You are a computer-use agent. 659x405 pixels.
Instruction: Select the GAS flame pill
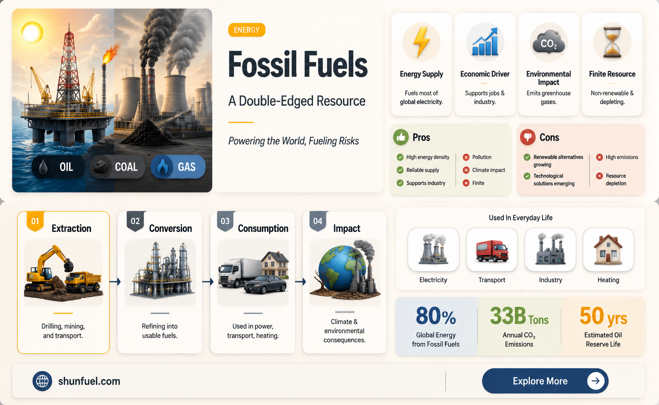[178, 167]
